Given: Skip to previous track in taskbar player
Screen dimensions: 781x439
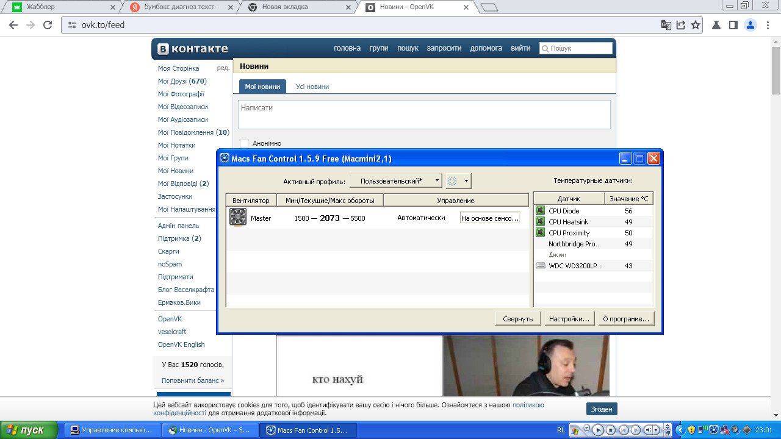Looking at the screenshot, I should coord(624,430).
